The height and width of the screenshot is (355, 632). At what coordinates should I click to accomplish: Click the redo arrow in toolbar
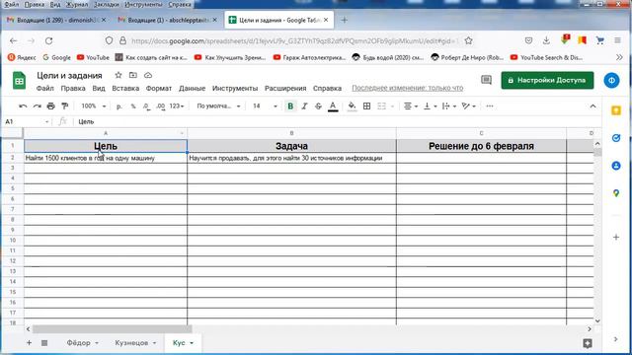click(38, 106)
